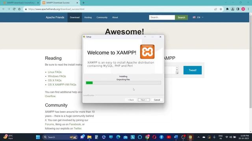Viewport: 252px width, 141px height.
Task: Open File Explorer from the taskbar
Action: (x=89, y=137)
